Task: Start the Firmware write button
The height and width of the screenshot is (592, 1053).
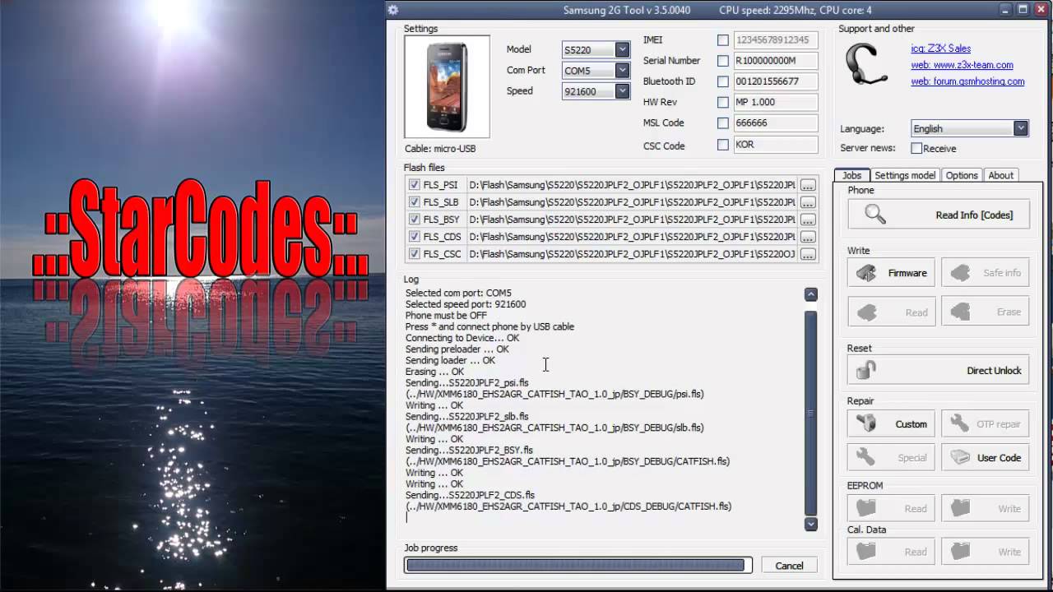Action: (892, 273)
